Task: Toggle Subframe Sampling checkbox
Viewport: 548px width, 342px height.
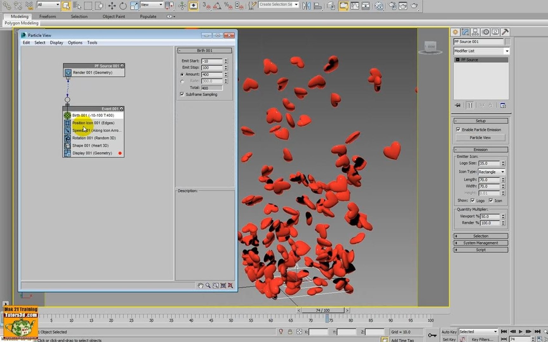Action: point(182,94)
